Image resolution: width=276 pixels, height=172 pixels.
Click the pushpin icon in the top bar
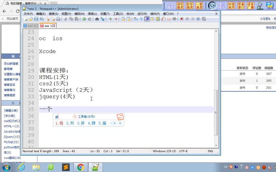[x=212, y=6]
